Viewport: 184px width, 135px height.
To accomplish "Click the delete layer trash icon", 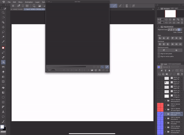I will (182, 74).
